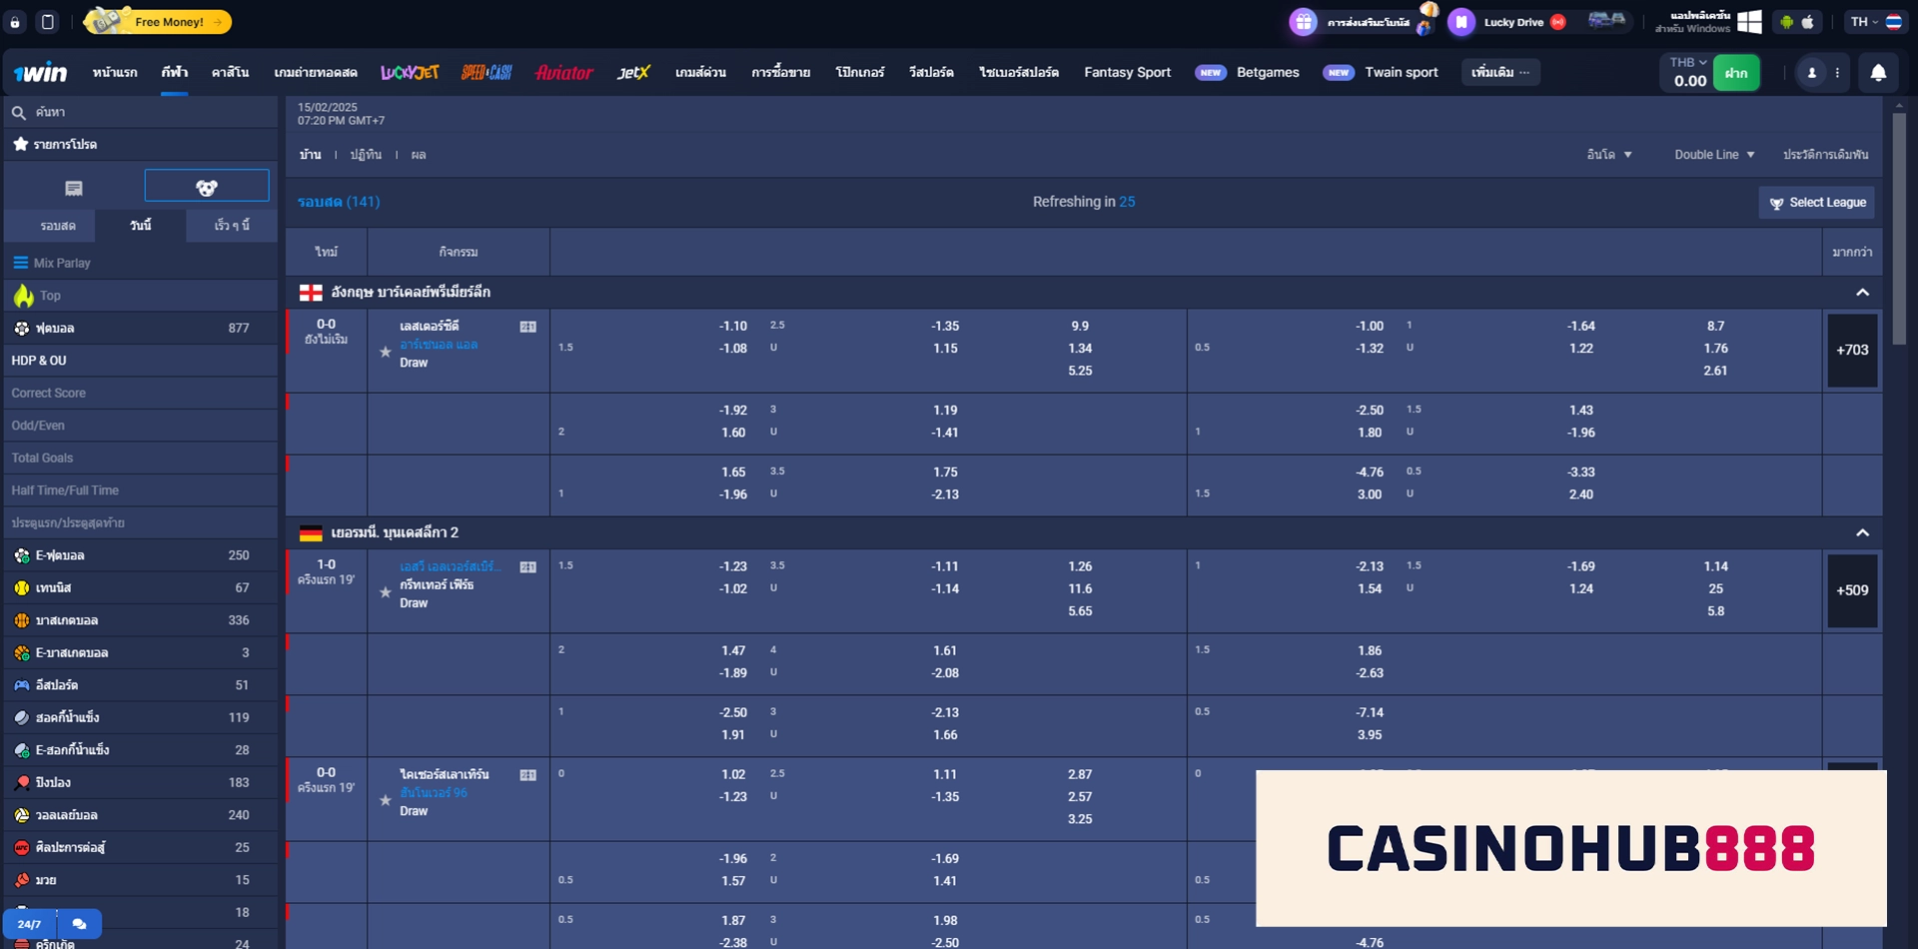Viewport: 1918px width, 949px height.
Task: Click the mobile device icon at top
Action: [47, 22]
